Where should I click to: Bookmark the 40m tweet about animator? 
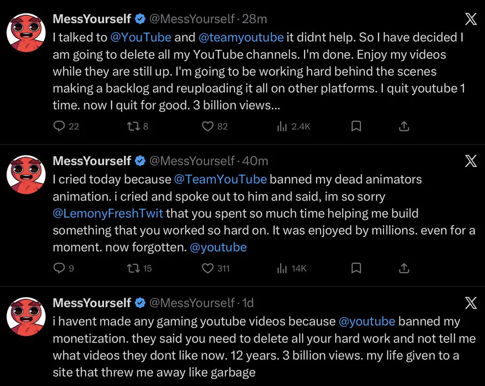(x=356, y=268)
